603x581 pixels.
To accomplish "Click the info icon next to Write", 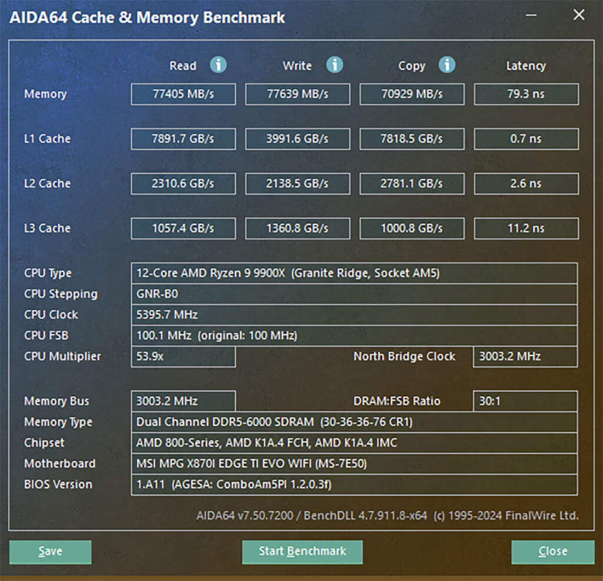I will [335, 65].
